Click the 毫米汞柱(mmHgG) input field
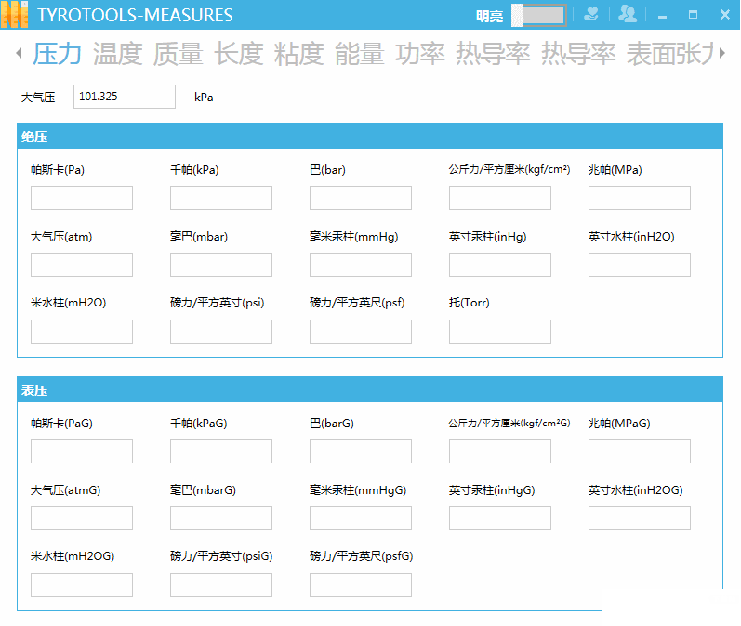741x626 pixels. 361,519
